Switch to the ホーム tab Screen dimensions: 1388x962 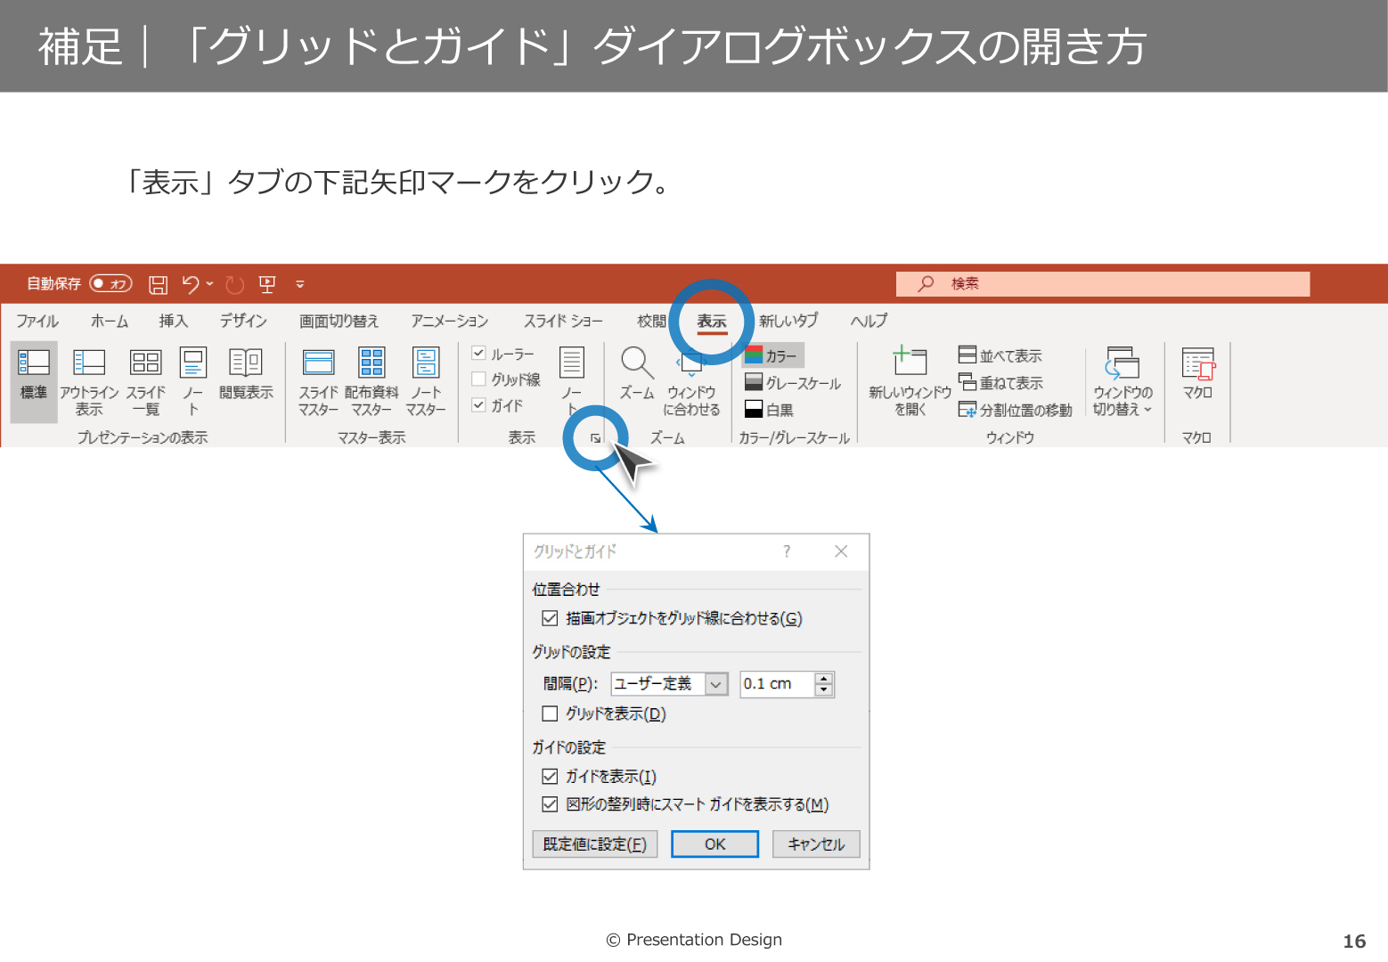(x=110, y=321)
